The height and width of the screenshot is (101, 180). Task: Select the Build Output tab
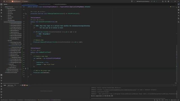point(10,85)
